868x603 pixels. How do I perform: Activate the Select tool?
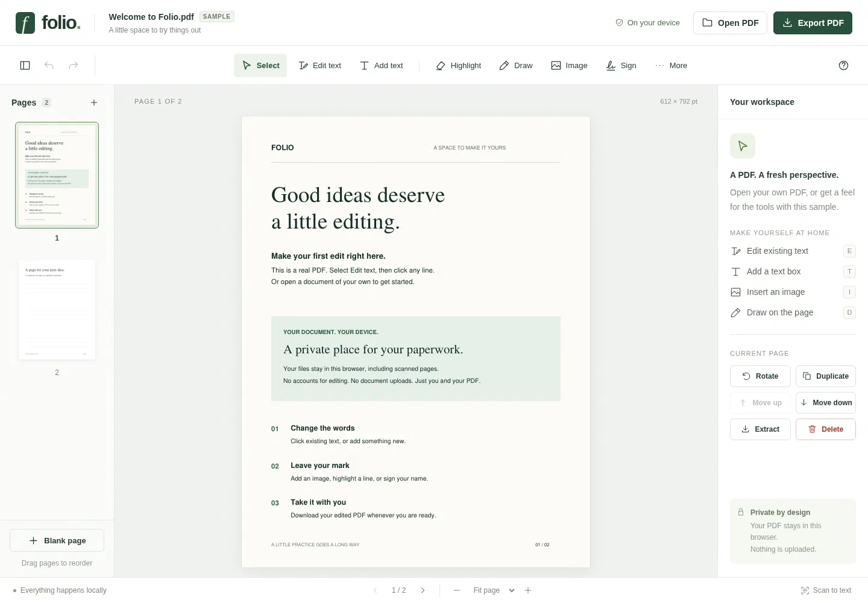[260, 65]
